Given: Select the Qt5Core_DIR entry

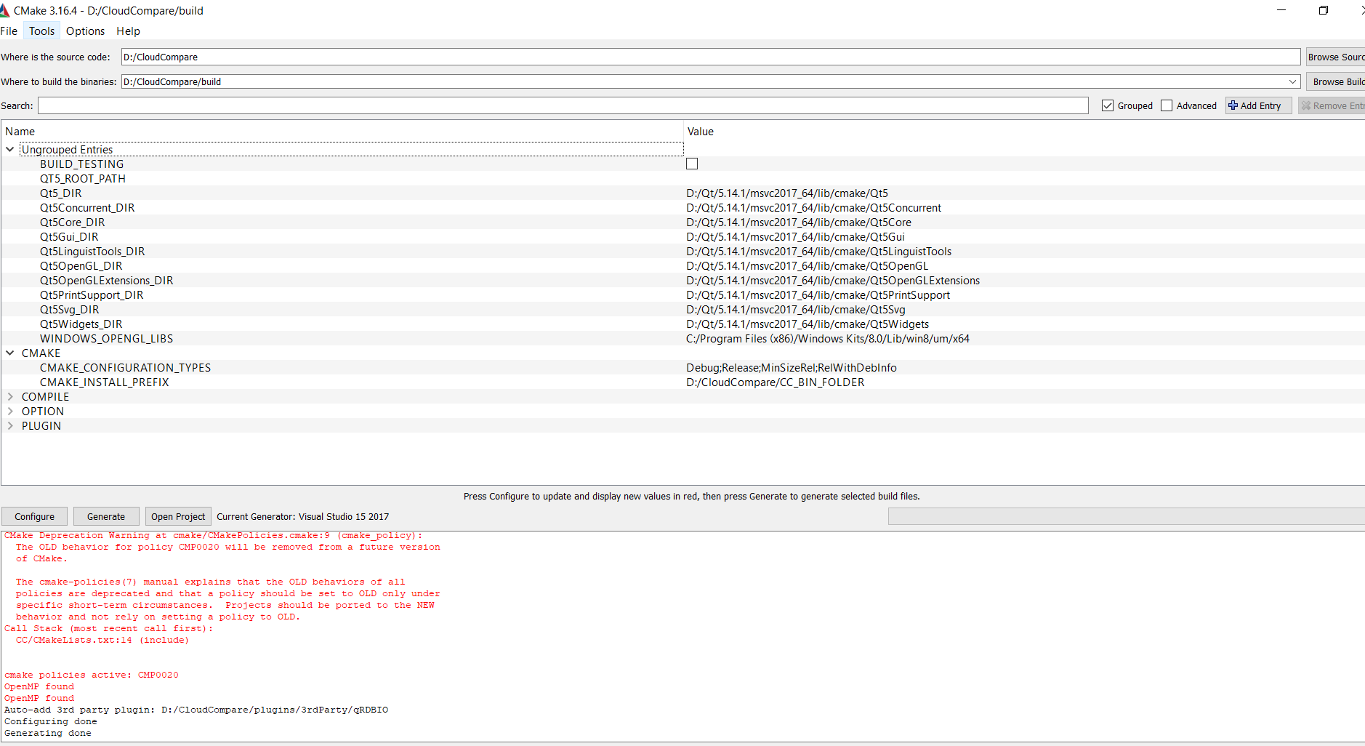Looking at the screenshot, I should point(73,222).
